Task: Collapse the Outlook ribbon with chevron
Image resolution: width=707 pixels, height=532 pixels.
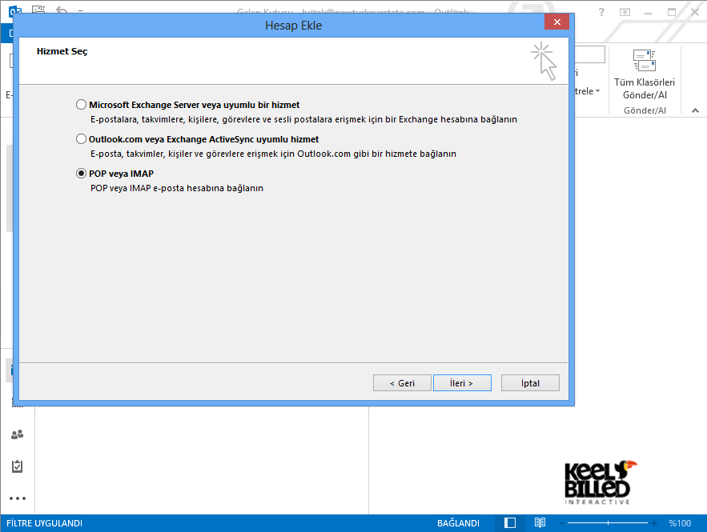Action: coord(695,110)
